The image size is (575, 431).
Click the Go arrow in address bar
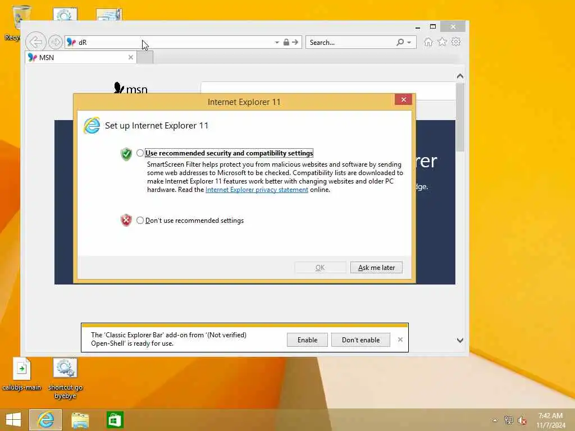coord(295,42)
